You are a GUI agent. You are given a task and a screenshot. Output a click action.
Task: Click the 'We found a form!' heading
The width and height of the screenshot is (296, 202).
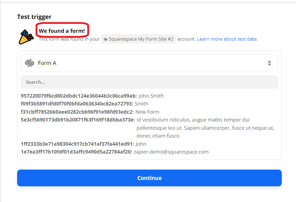point(62,31)
